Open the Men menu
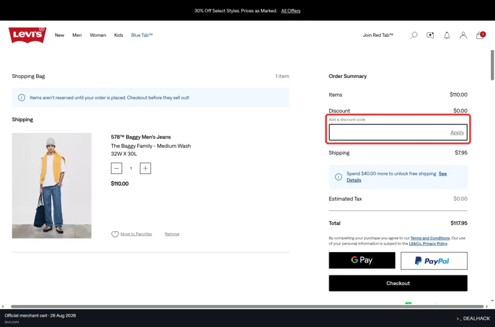 [x=77, y=35]
